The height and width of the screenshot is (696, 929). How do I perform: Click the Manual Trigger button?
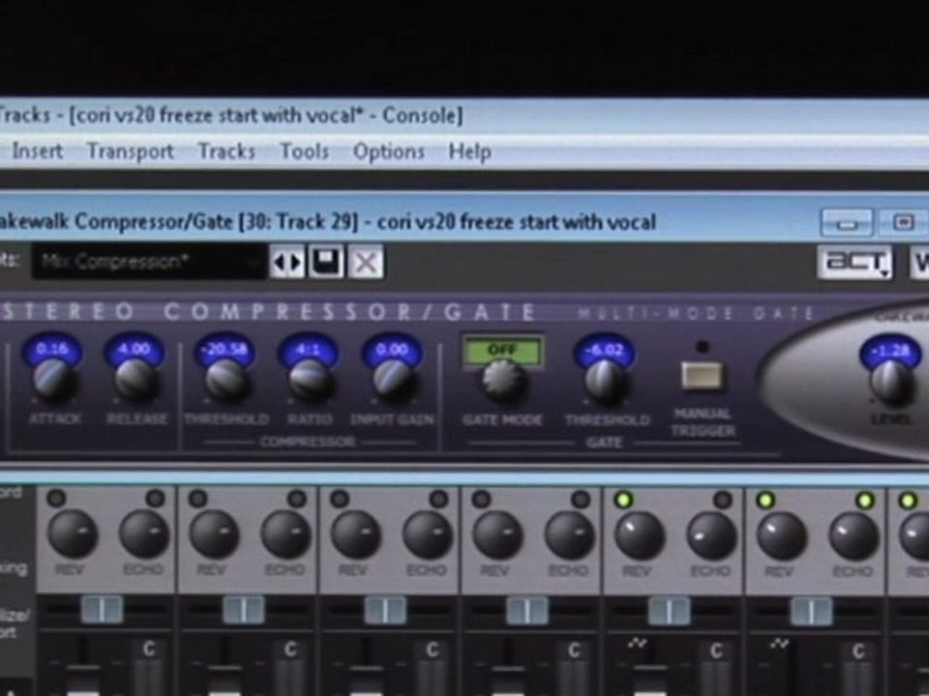coord(703,375)
